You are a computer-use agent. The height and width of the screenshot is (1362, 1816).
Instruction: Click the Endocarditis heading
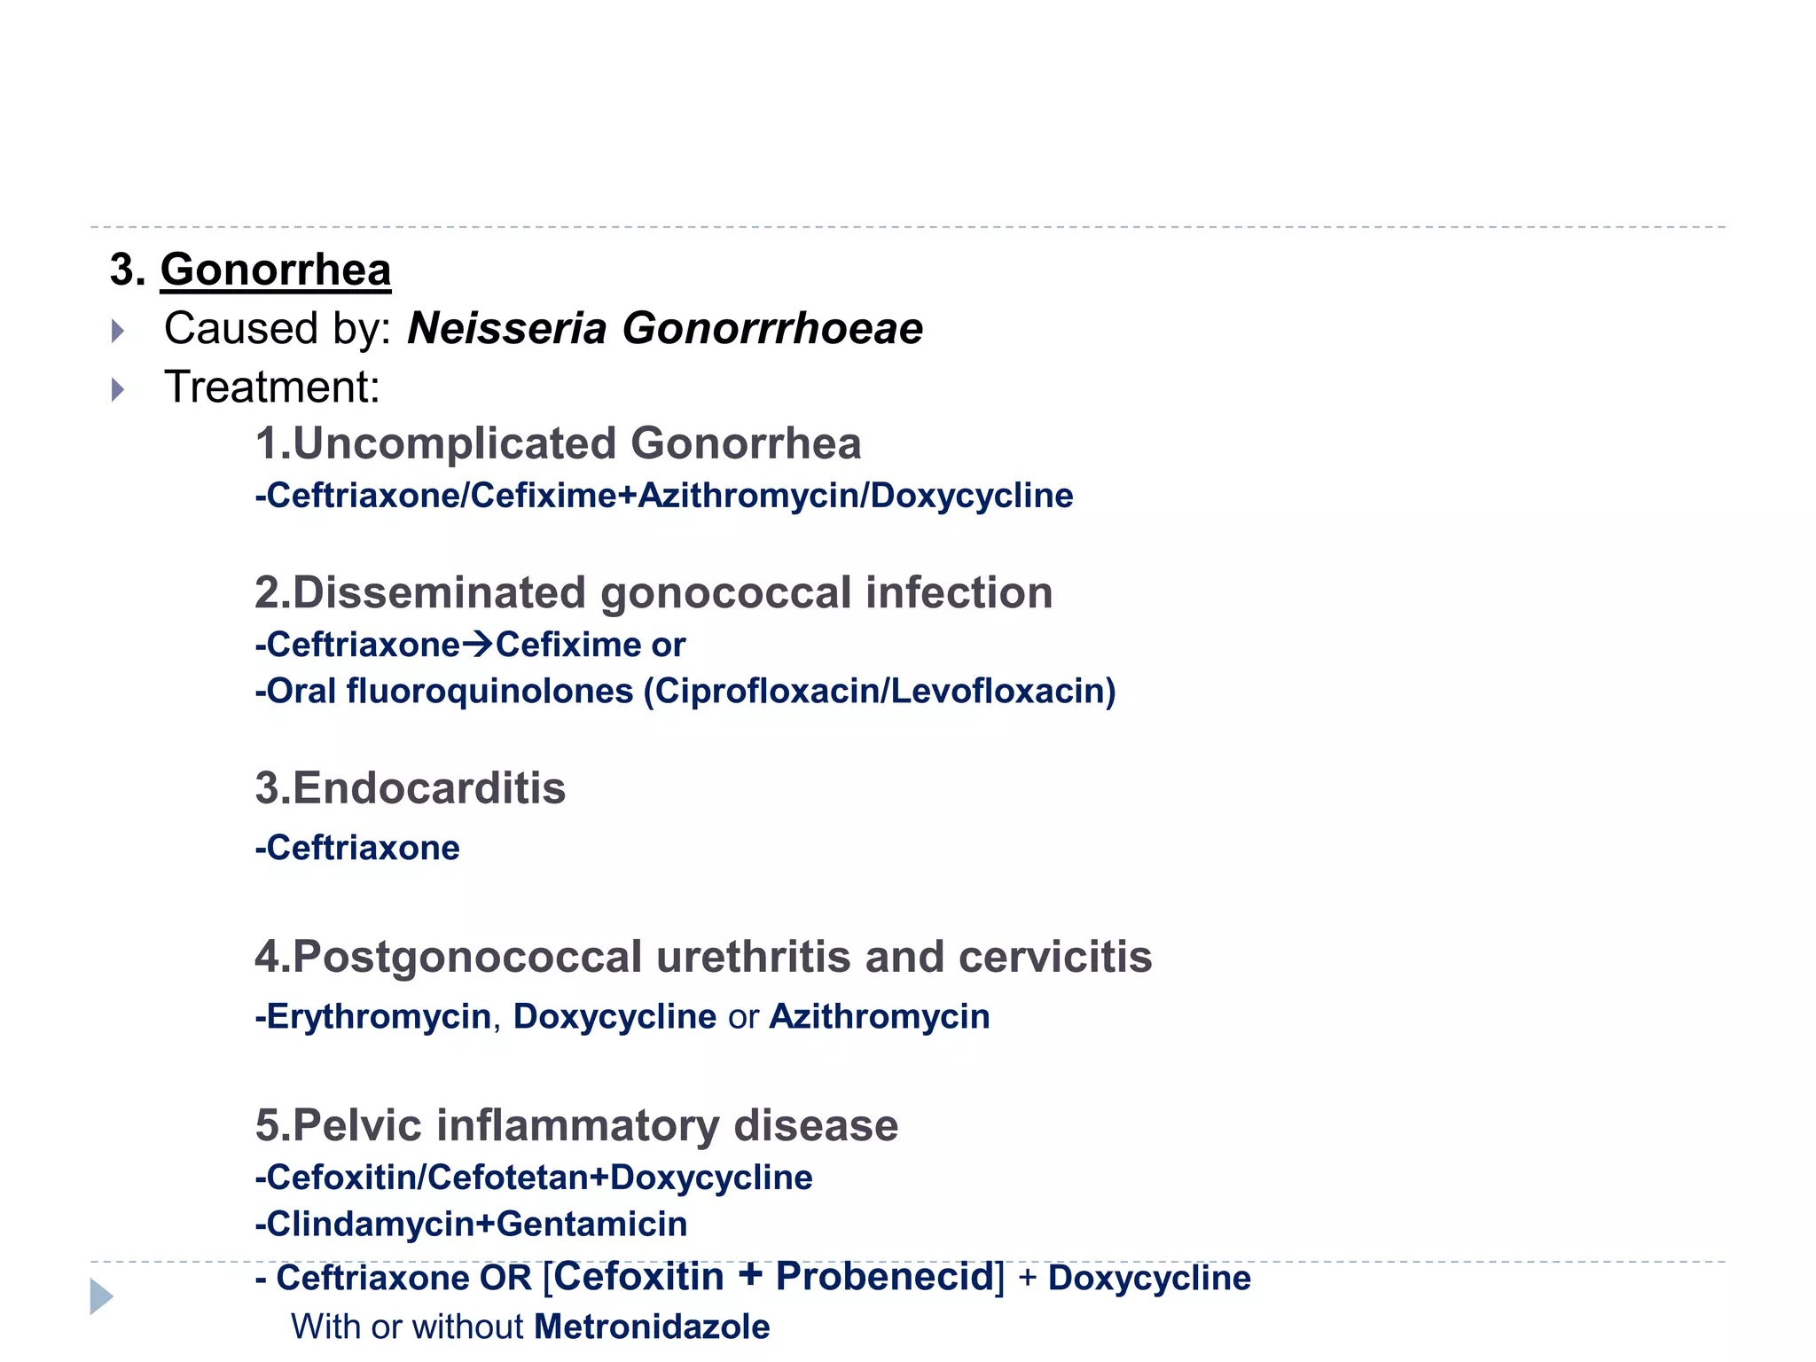click(x=410, y=787)
